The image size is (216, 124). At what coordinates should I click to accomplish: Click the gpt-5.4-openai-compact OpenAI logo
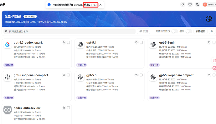click(x=8, y=77)
